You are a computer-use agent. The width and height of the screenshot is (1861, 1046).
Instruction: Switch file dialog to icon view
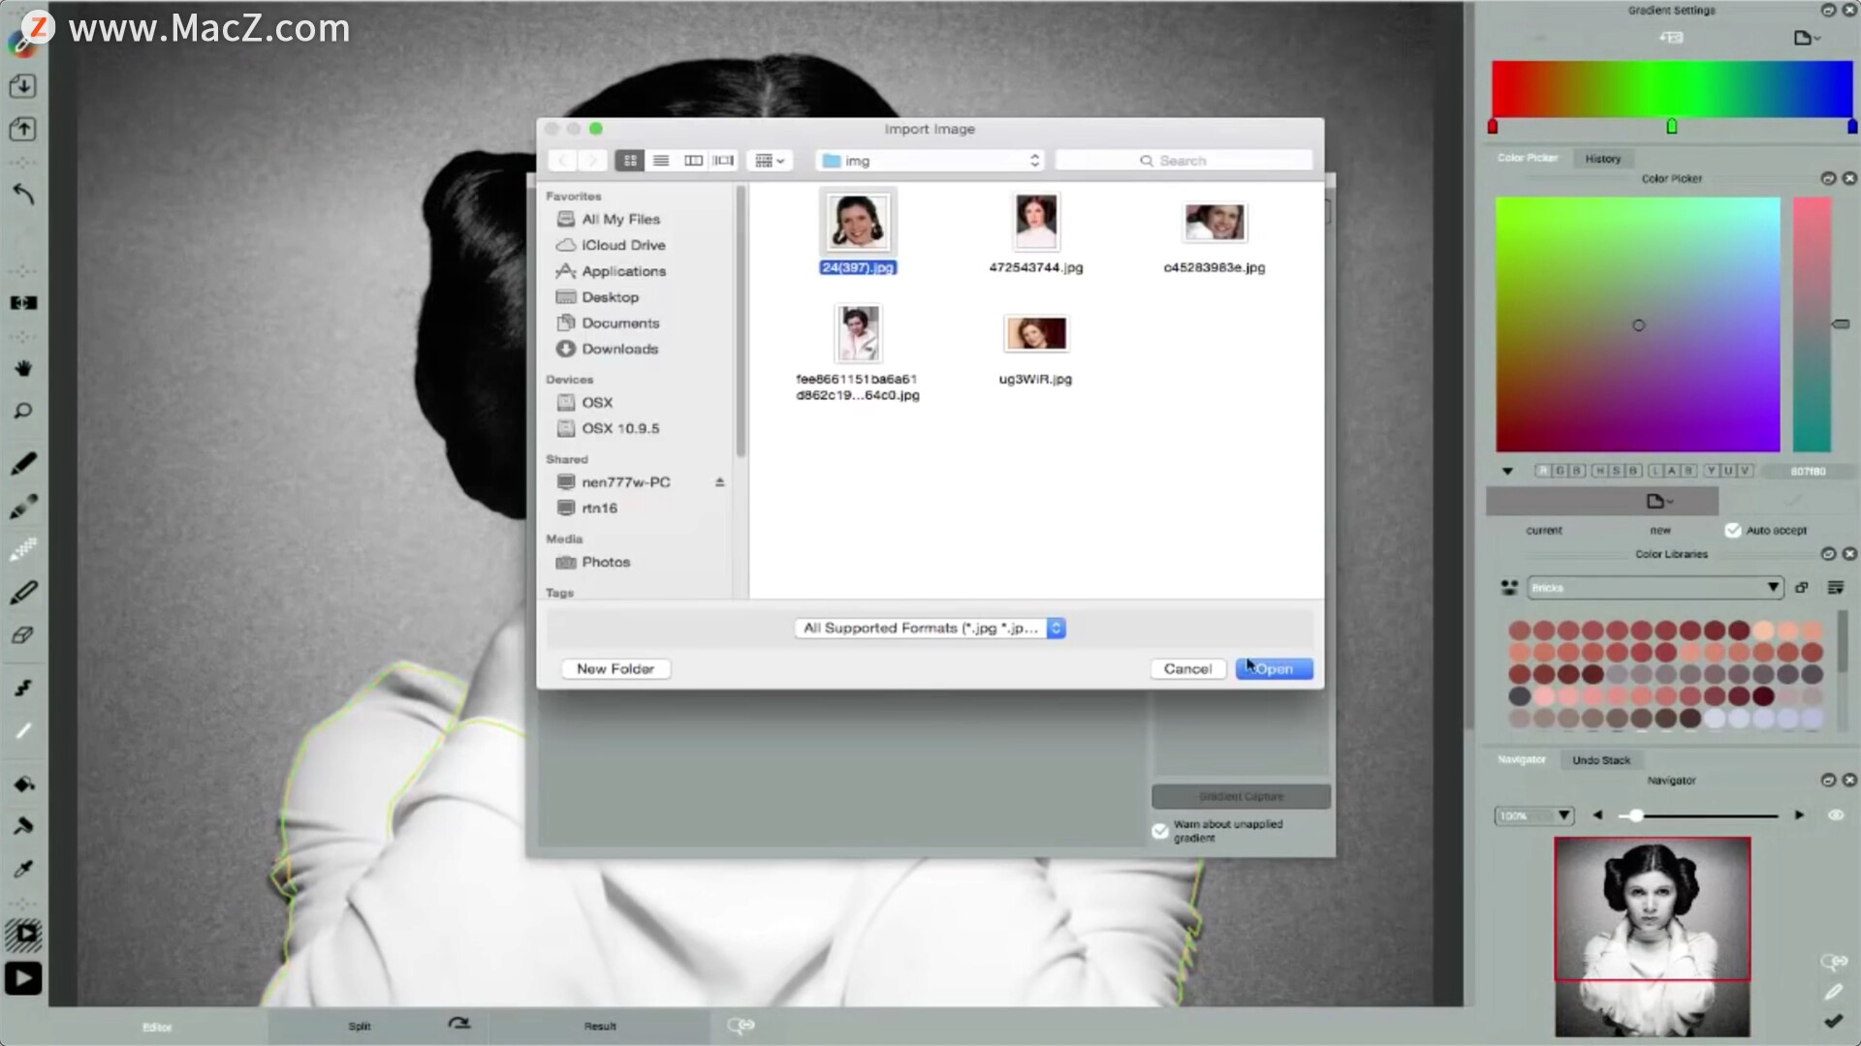[x=630, y=161]
